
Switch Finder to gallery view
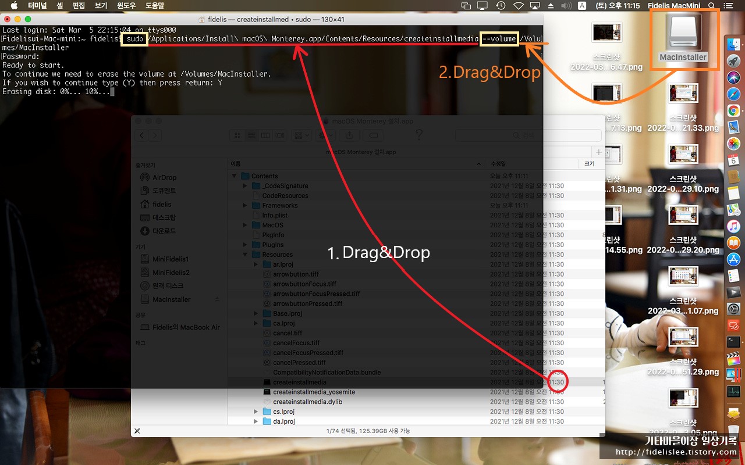click(x=279, y=135)
